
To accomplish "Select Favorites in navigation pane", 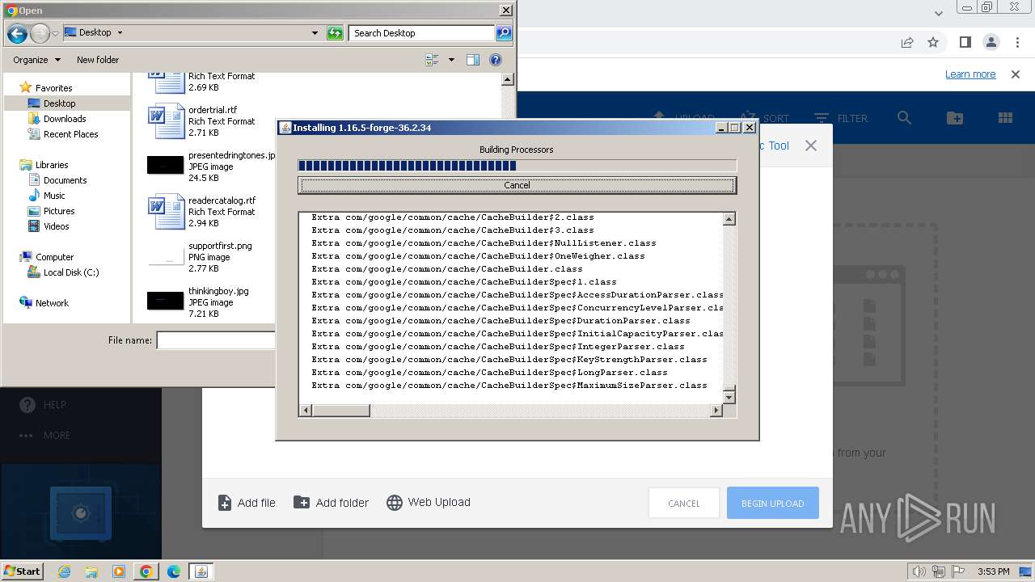I will click(x=53, y=88).
